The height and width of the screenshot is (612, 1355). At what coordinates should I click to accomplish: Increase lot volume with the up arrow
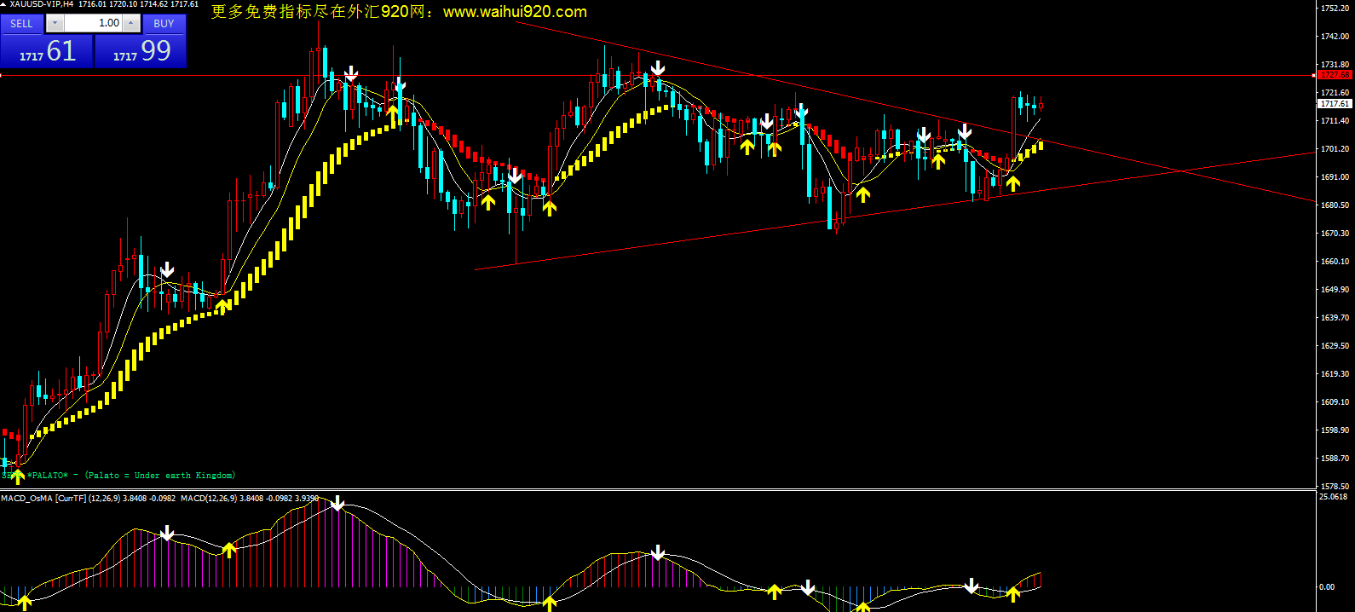(132, 23)
